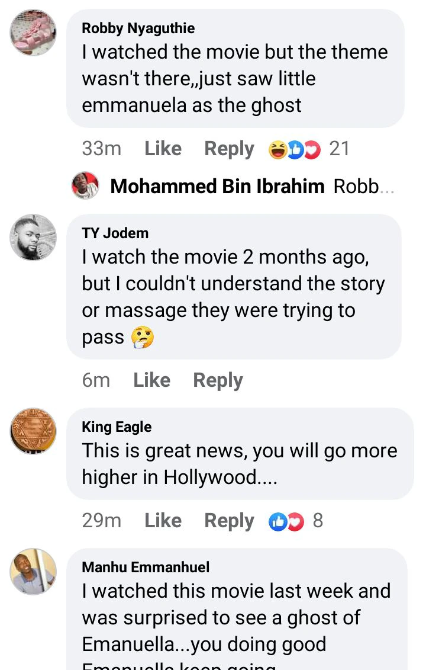Reply to King Eagle's comment
This screenshot has width=426, height=670.
click(x=229, y=521)
